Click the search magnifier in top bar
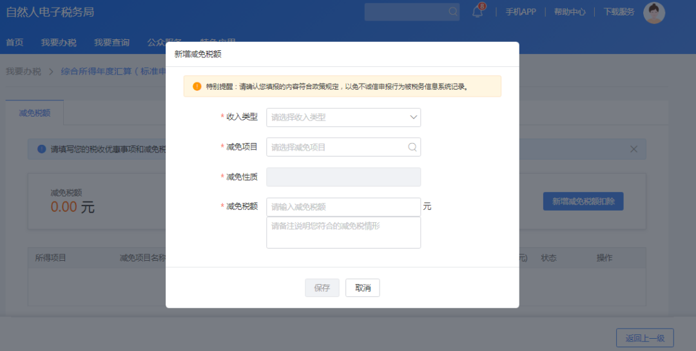Image resolution: width=696 pixels, height=351 pixels. click(x=453, y=12)
